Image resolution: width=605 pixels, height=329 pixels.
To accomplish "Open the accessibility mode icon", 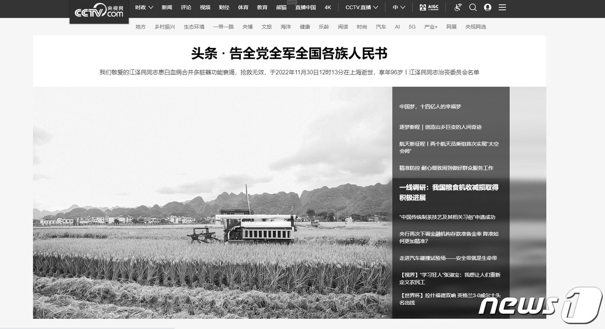I will (459, 7).
